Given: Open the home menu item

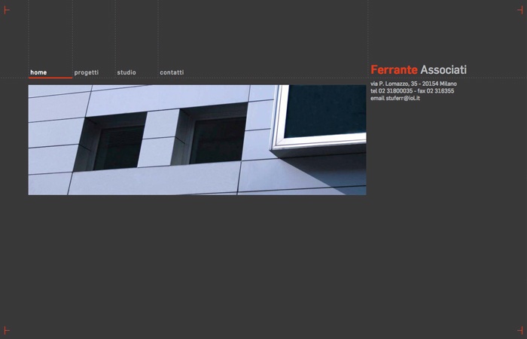Looking at the screenshot, I should (x=38, y=72).
